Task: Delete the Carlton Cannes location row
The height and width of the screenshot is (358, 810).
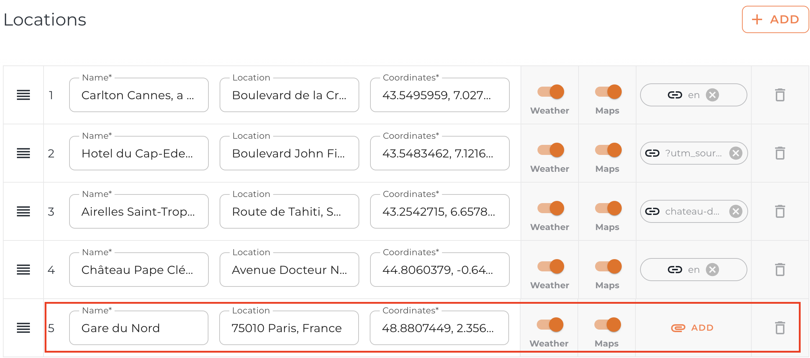Action: (780, 95)
